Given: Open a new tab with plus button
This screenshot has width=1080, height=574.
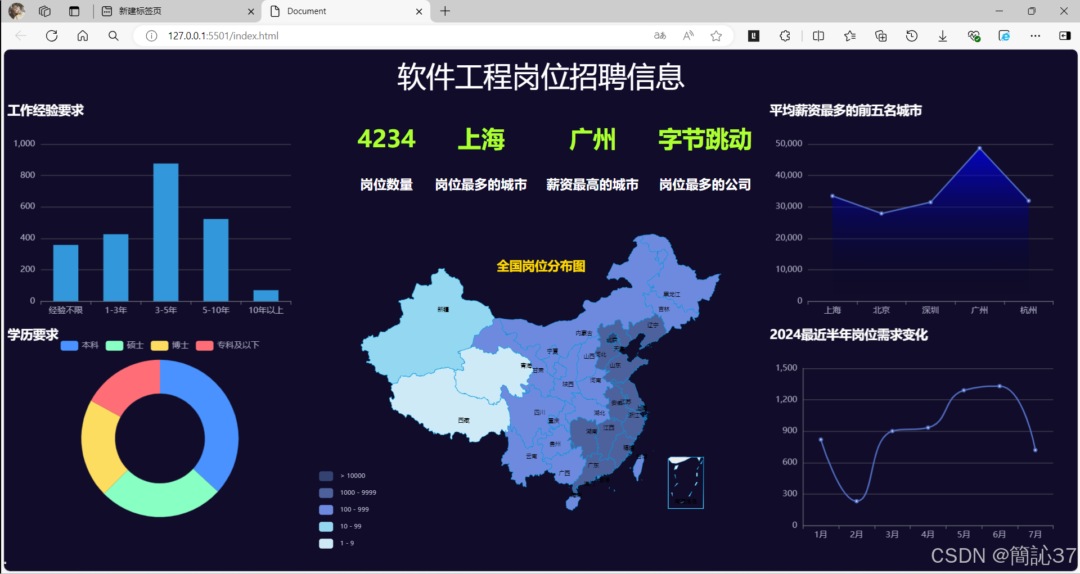Looking at the screenshot, I should pyautogui.click(x=445, y=11).
